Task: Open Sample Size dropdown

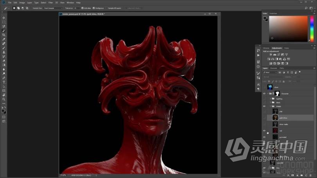Action: pos(53,8)
